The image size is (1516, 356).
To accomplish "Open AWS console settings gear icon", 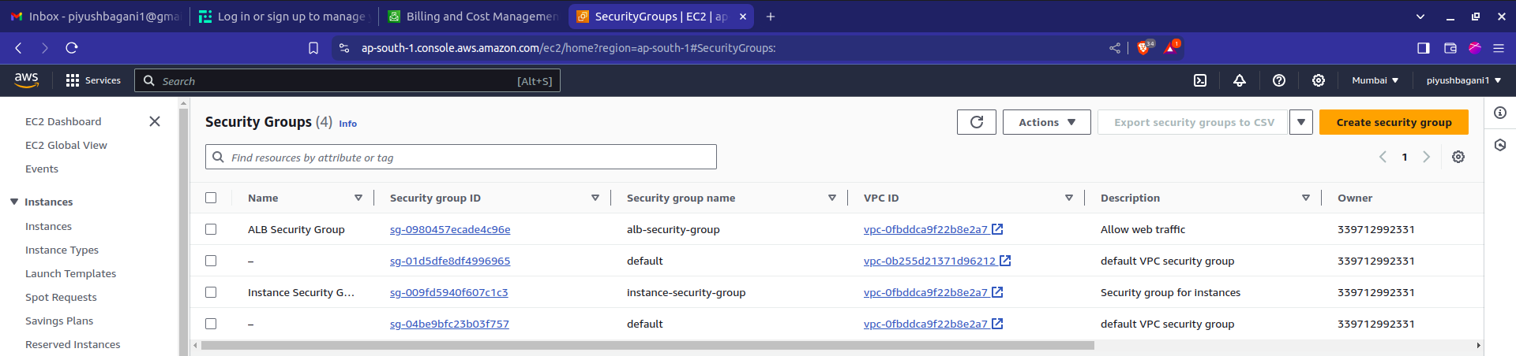I will point(1319,80).
